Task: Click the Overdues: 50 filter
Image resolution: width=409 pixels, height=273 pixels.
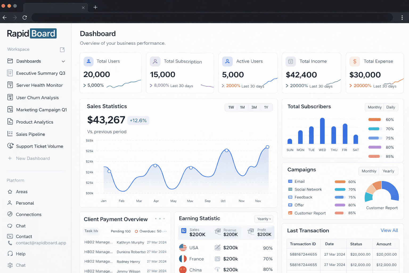Action: [x=148, y=231]
